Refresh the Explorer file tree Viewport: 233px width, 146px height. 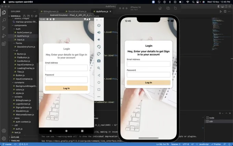tap(32, 16)
